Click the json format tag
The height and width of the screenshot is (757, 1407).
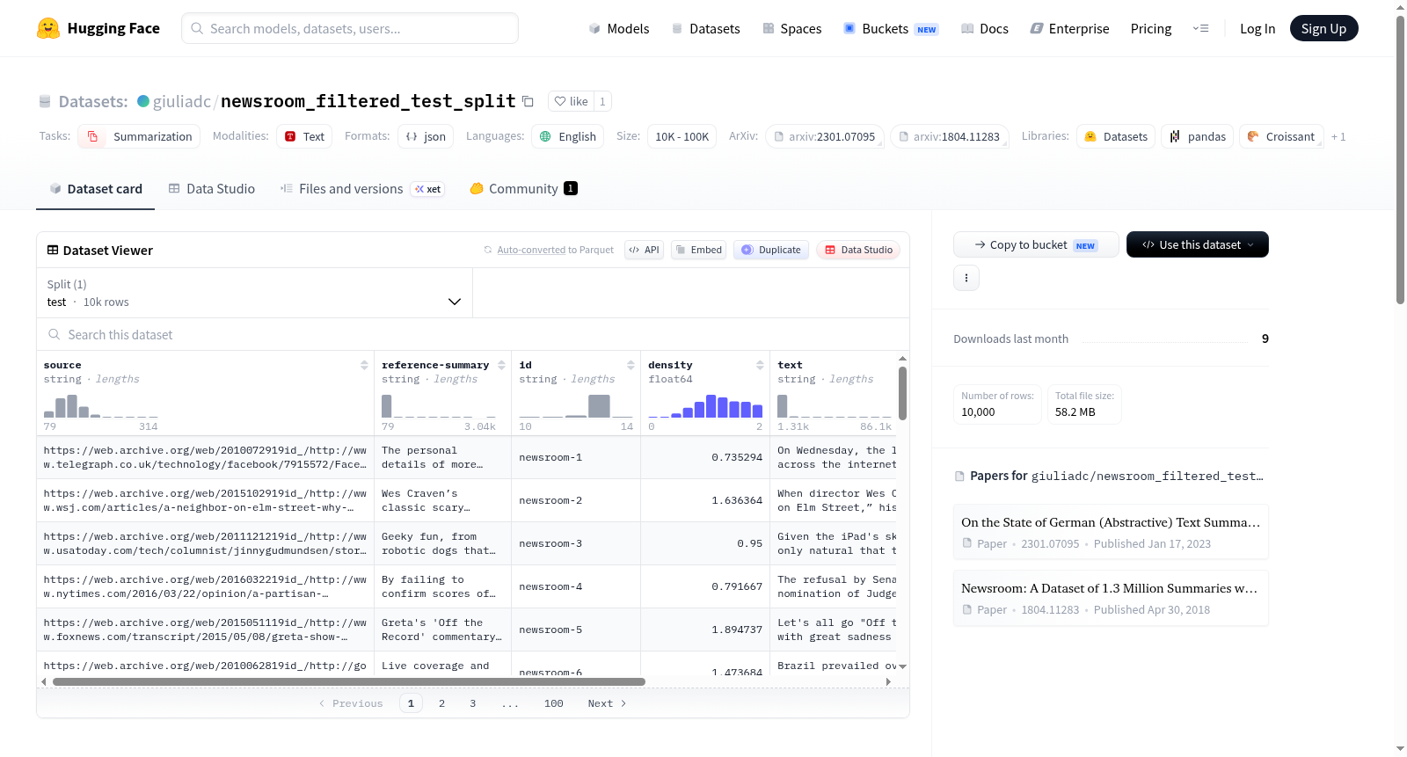pyautogui.click(x=426, y=136)
